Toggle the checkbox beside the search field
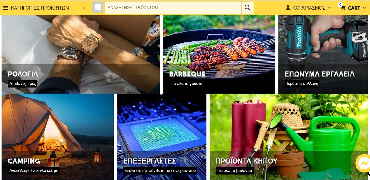The height and width of the screenshot is (180, 370). click(x=98, y=7)
